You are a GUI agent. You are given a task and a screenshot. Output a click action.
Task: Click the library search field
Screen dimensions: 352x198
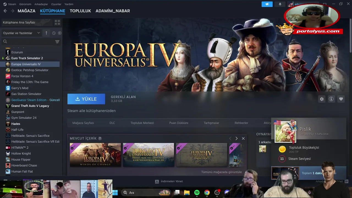[x=29, y=42]
